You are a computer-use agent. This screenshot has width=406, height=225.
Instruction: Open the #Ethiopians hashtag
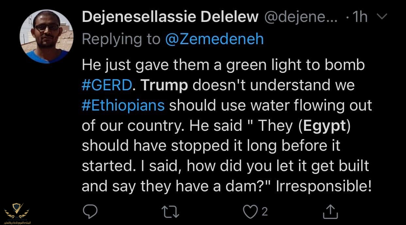coord(123,106)
